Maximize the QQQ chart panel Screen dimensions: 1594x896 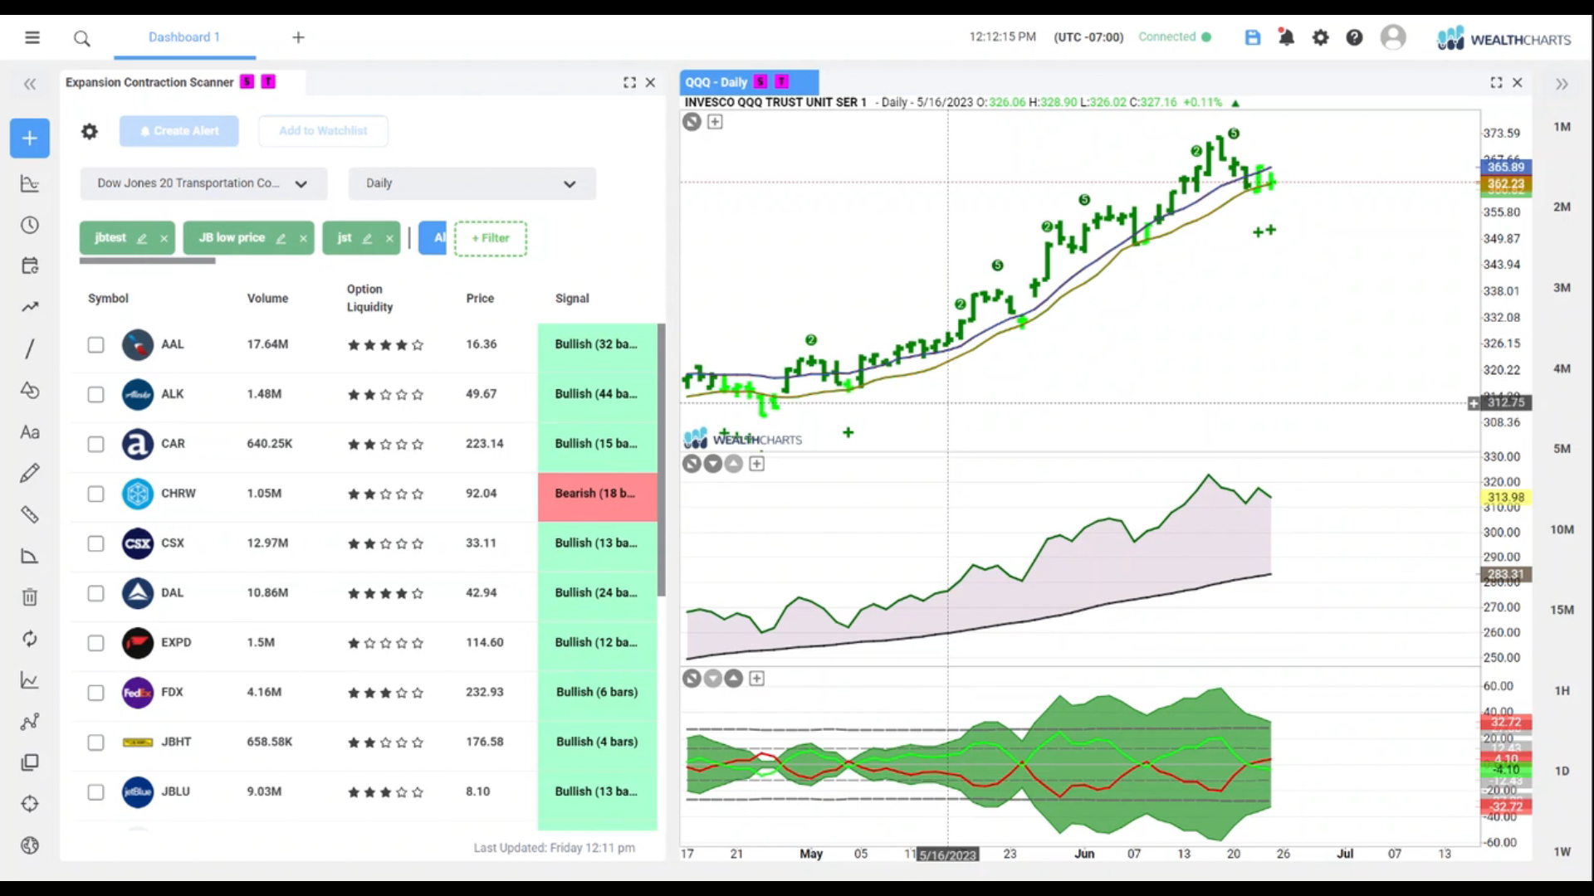pyautogui.click(x=1496, y=82)
